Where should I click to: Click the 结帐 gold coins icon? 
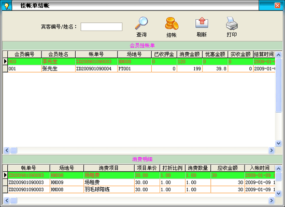pyautogui.click(x=172, y=23)
